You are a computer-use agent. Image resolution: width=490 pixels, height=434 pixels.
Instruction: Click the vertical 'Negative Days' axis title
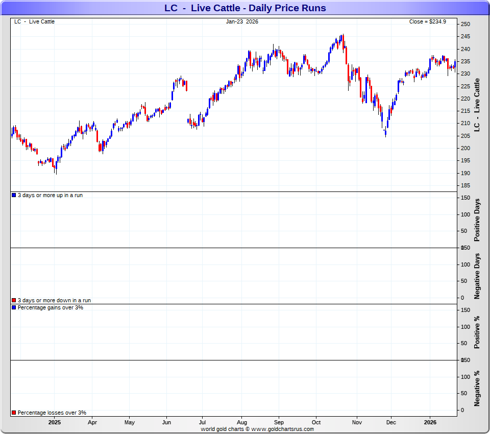click(x=477, y=276)
